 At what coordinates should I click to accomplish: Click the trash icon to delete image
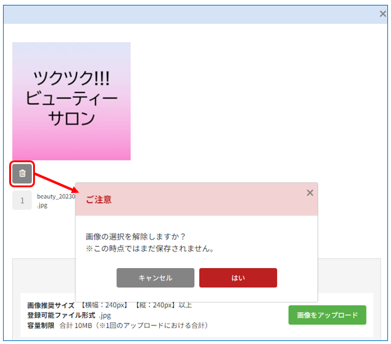pyautogui.click(x=22, y=173)
